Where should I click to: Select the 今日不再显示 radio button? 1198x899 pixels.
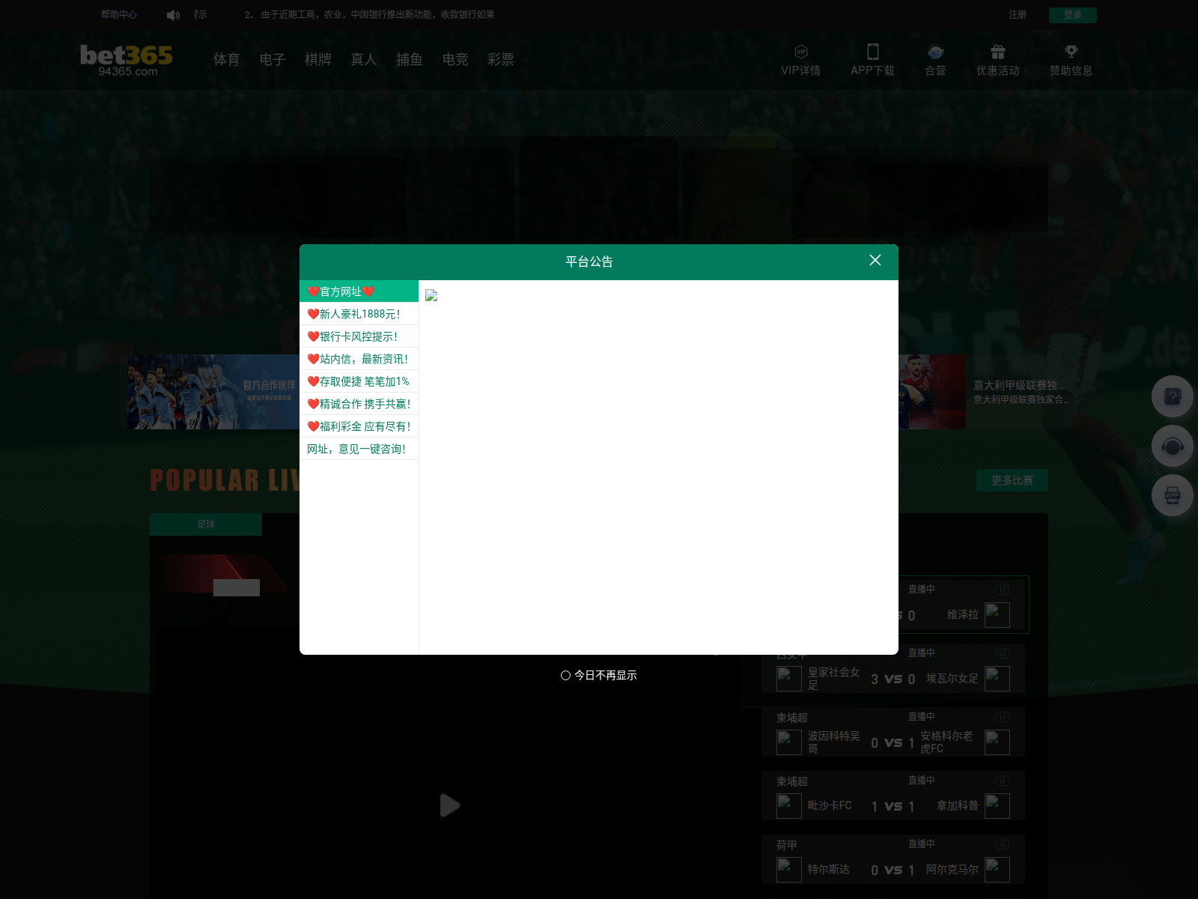565,675
